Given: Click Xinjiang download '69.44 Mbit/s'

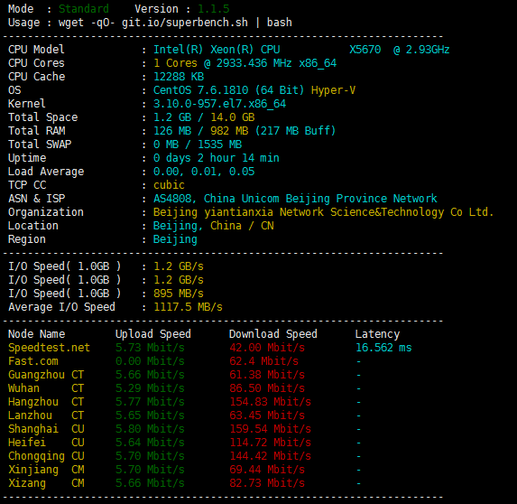Looking at the screenshot, I should pyautogui.click(x=267, y=470).
